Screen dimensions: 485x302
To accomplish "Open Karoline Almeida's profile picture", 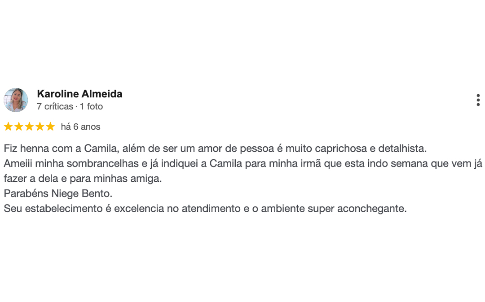I will pos(15,100).
